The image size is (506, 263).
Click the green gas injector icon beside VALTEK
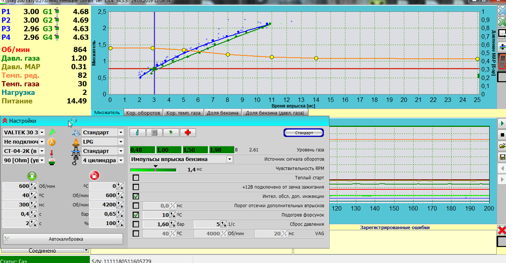51,132
